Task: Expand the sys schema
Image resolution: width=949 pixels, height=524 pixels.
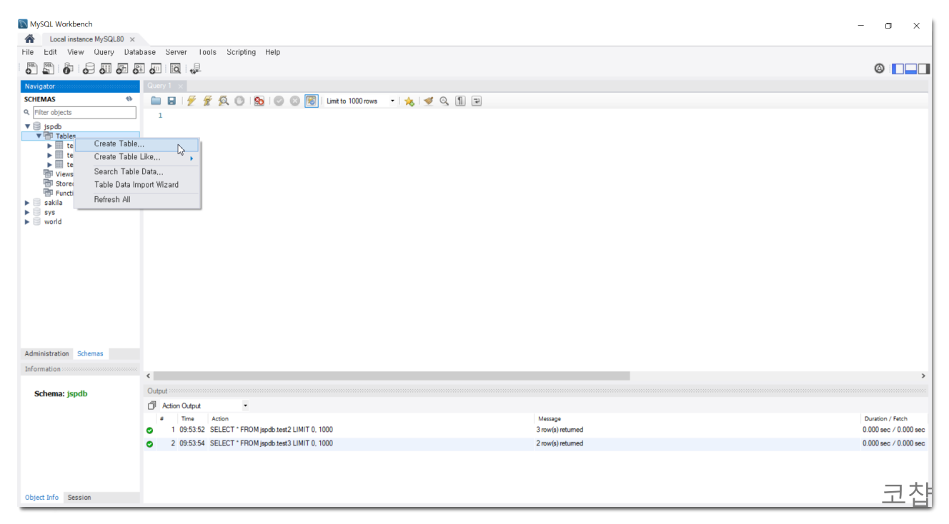Action: pyautogui.click(x=27, y=212)
